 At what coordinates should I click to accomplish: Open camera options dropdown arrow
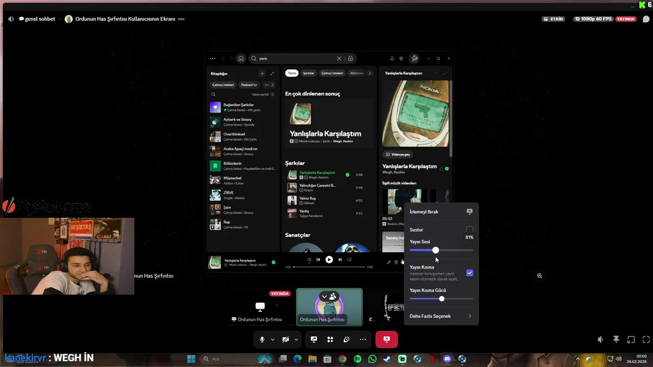pos(296,339)
